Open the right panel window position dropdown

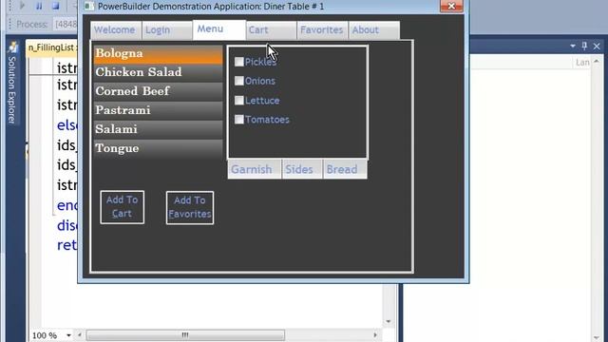(x=573, y=47)
